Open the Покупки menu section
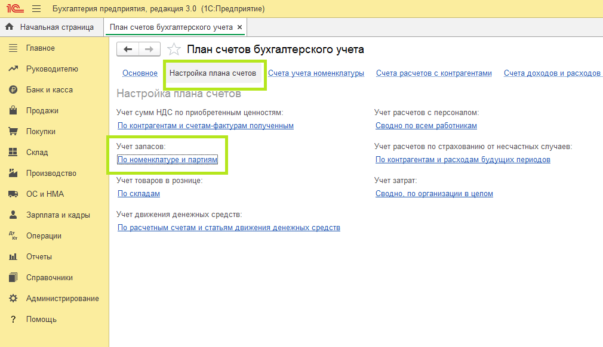Image resolution: width=603 pixels, height=347 pixels. click(41, 131)
